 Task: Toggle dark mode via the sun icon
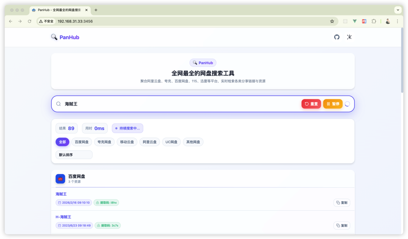click(349, 37)
